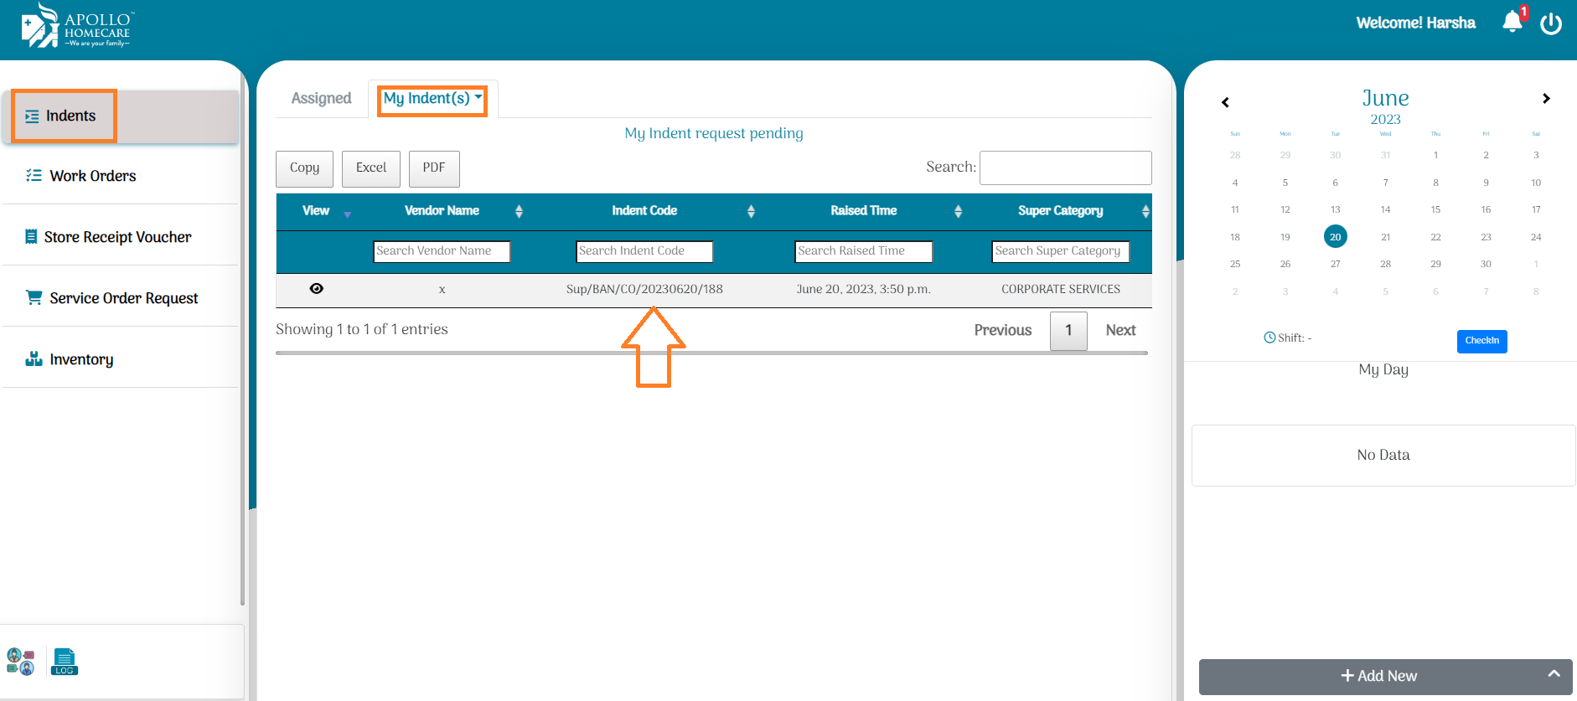The height and width of the screenshot is (701, 1577).
Task: Open the notifications bell icon
Action: pyautogui.click(x=1512, y=22)
